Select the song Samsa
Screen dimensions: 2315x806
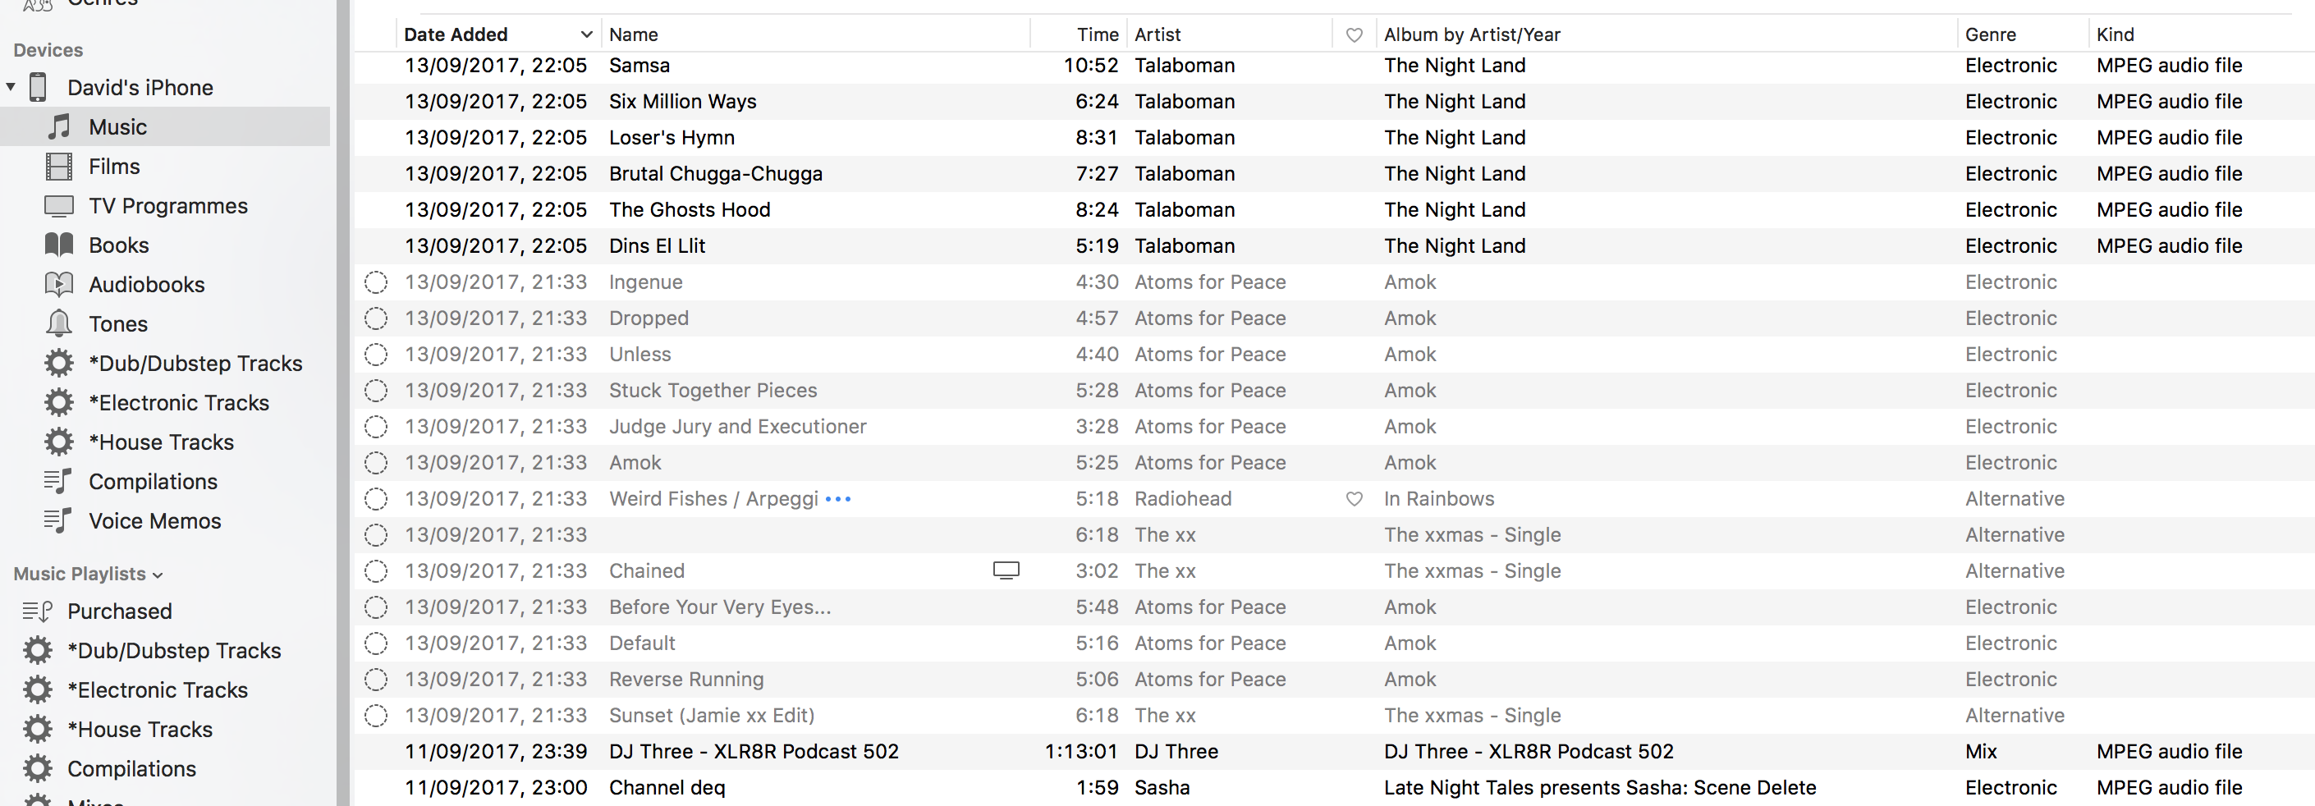639,66
